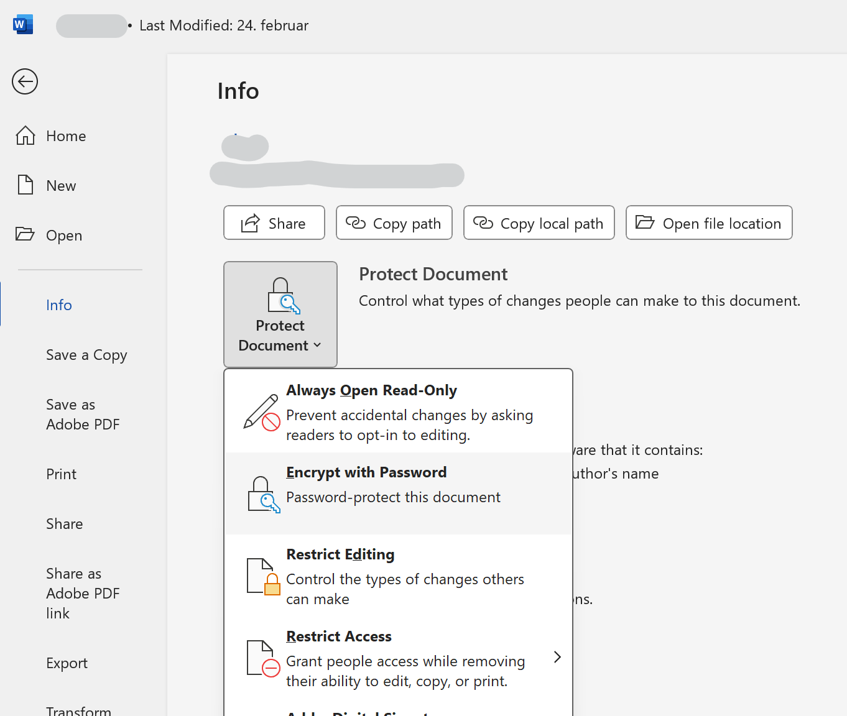Click the New document icon
The height and width of the screenshot is (716, 847).
(x=25, y=185)
